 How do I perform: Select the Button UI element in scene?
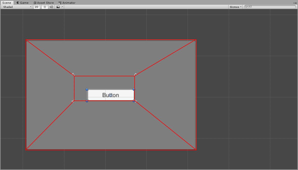111,95
